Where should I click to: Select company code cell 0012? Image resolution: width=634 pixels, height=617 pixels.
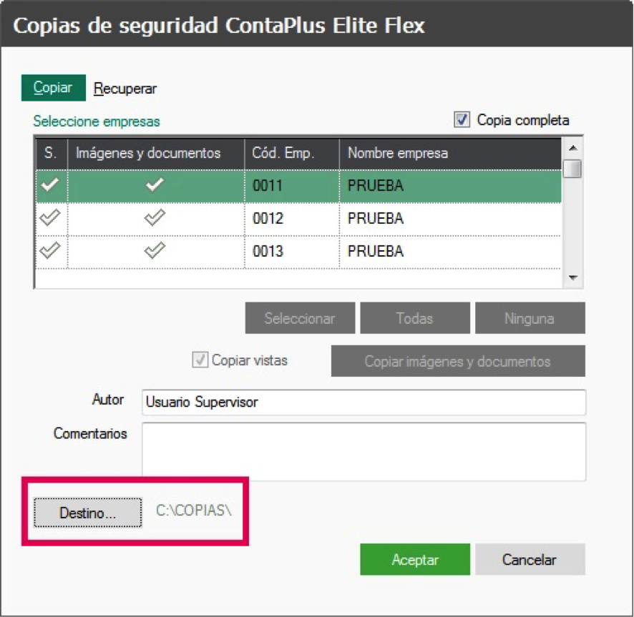(x=292, y=219)
